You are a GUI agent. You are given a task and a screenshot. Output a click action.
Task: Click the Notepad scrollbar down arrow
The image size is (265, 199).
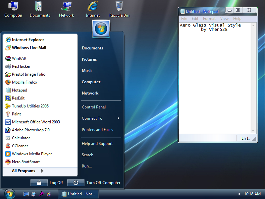click(x=253, y=131)
